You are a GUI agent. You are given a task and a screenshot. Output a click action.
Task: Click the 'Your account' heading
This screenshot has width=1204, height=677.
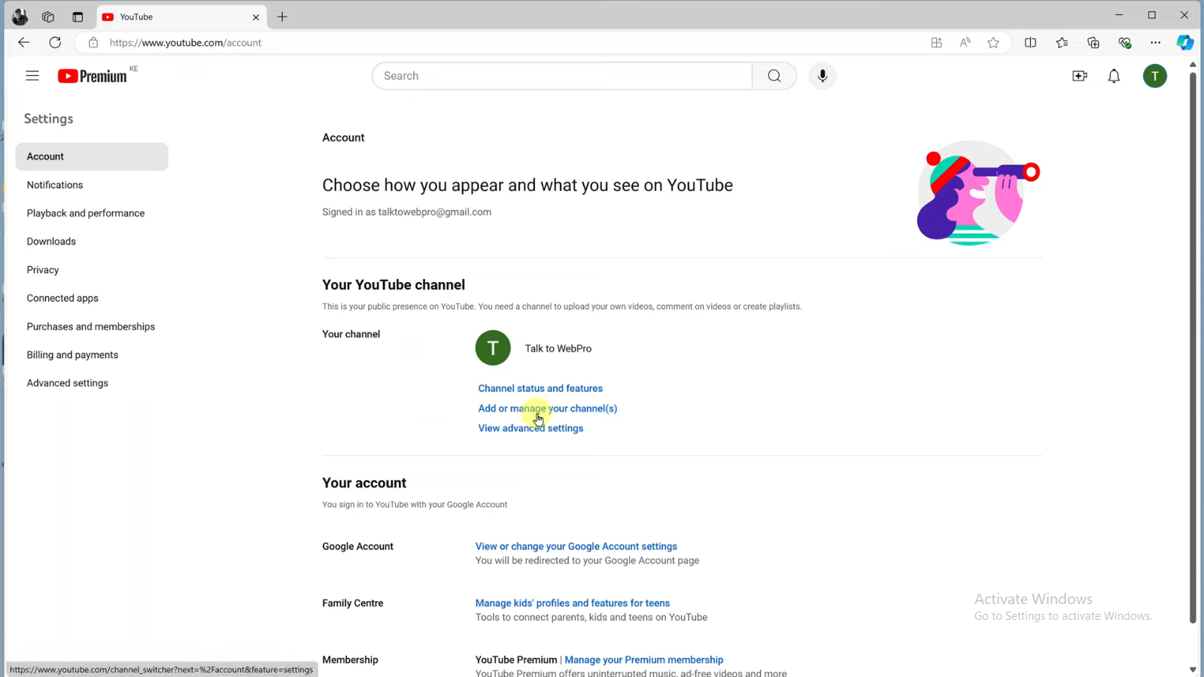(364, 483)
